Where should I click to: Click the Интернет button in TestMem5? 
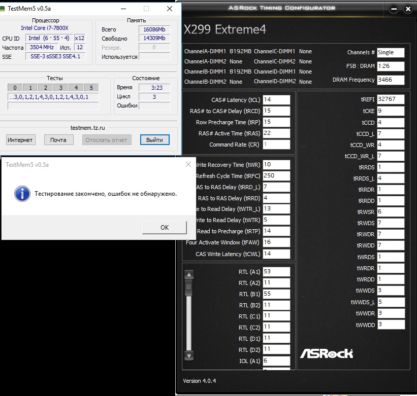pos(20,140)
